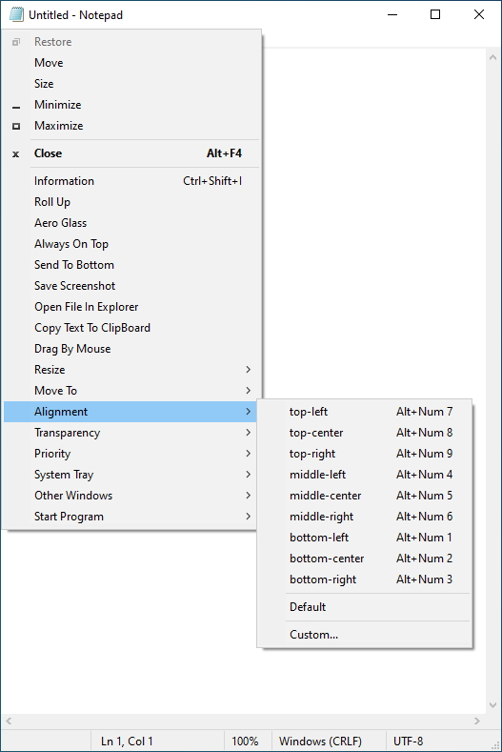The height and width of the screenshot is (752, 502).
Task: Click the vertical scrollbar down arrow
Action: tap(492, 705)
